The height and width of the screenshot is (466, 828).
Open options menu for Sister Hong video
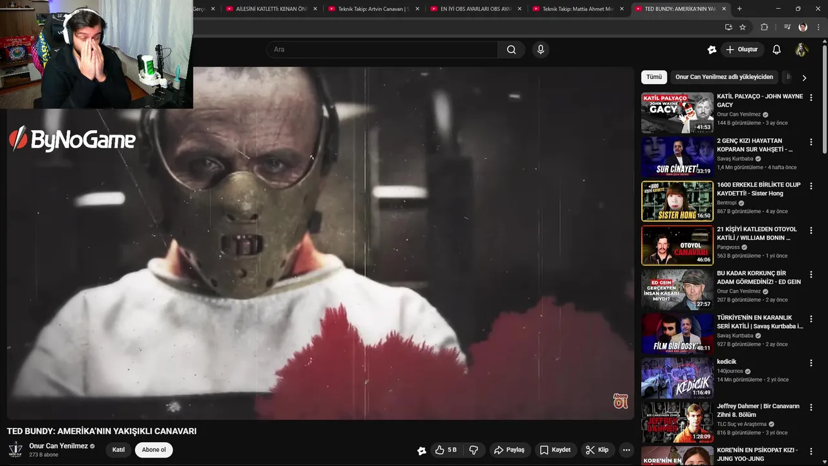tap(811, 186)
